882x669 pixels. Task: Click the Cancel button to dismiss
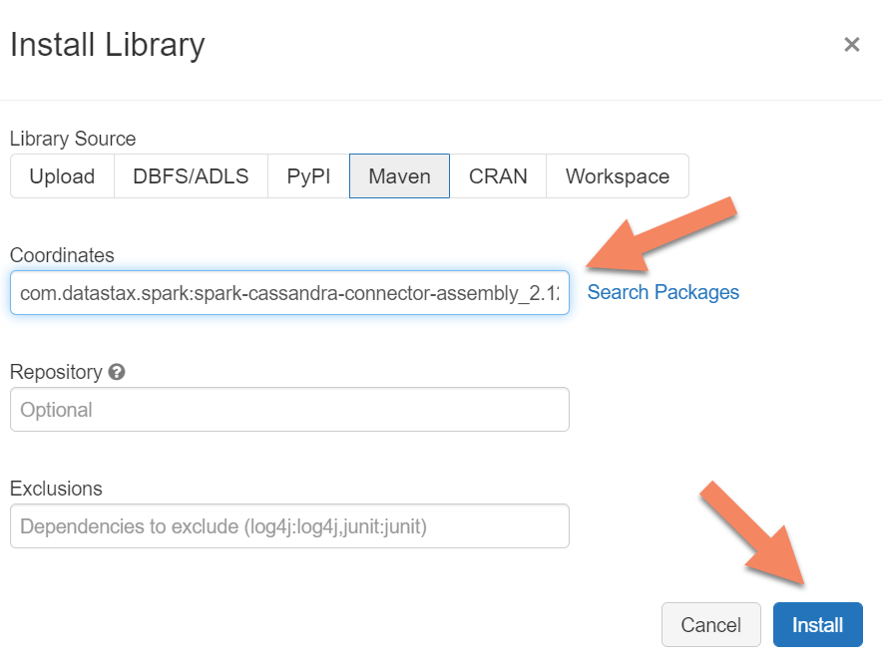pos(710,624)
